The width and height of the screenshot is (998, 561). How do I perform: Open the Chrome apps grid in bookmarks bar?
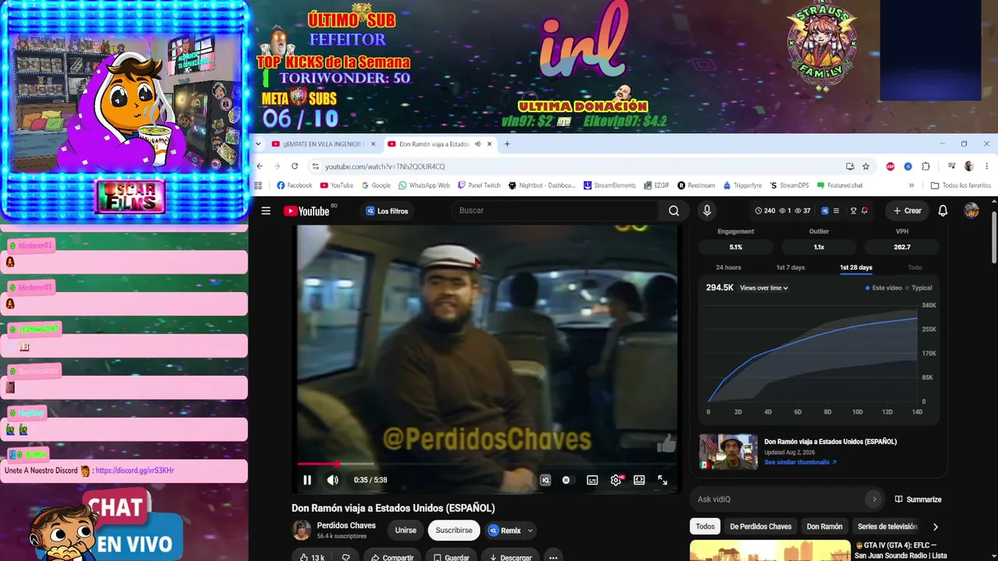tap(258, 185)
